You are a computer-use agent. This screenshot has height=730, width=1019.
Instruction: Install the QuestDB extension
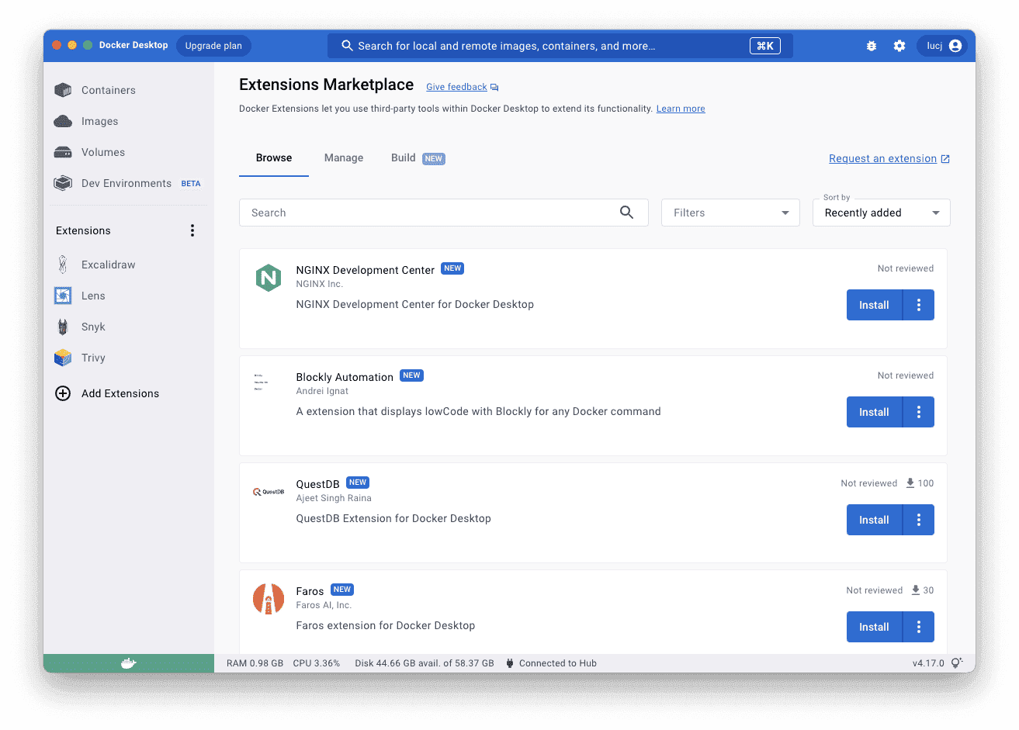click(x=874, y=520)
